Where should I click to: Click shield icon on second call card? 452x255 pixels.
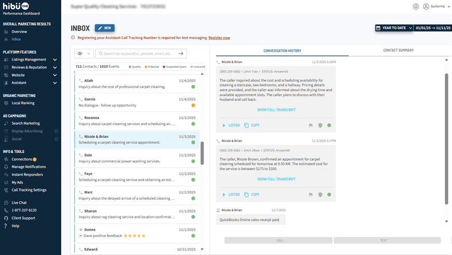pyautogui.click(x=320, y=194)
